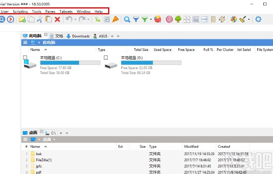
Task: Expand breadcrumb arrow before 此电脑 path
Action: [x=39, y=42]
